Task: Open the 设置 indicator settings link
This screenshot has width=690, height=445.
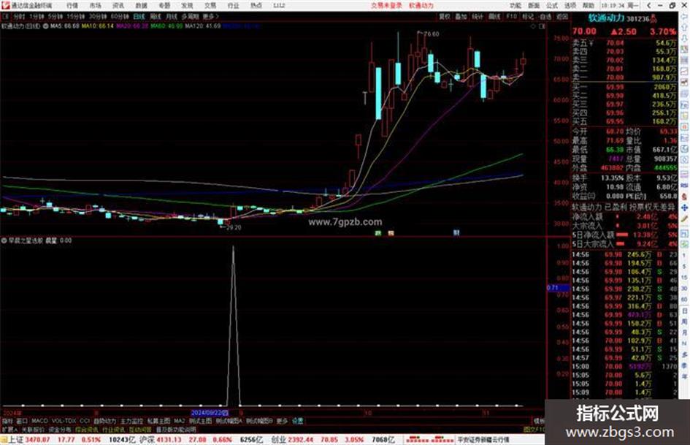Action: click(x=297, y=421)
